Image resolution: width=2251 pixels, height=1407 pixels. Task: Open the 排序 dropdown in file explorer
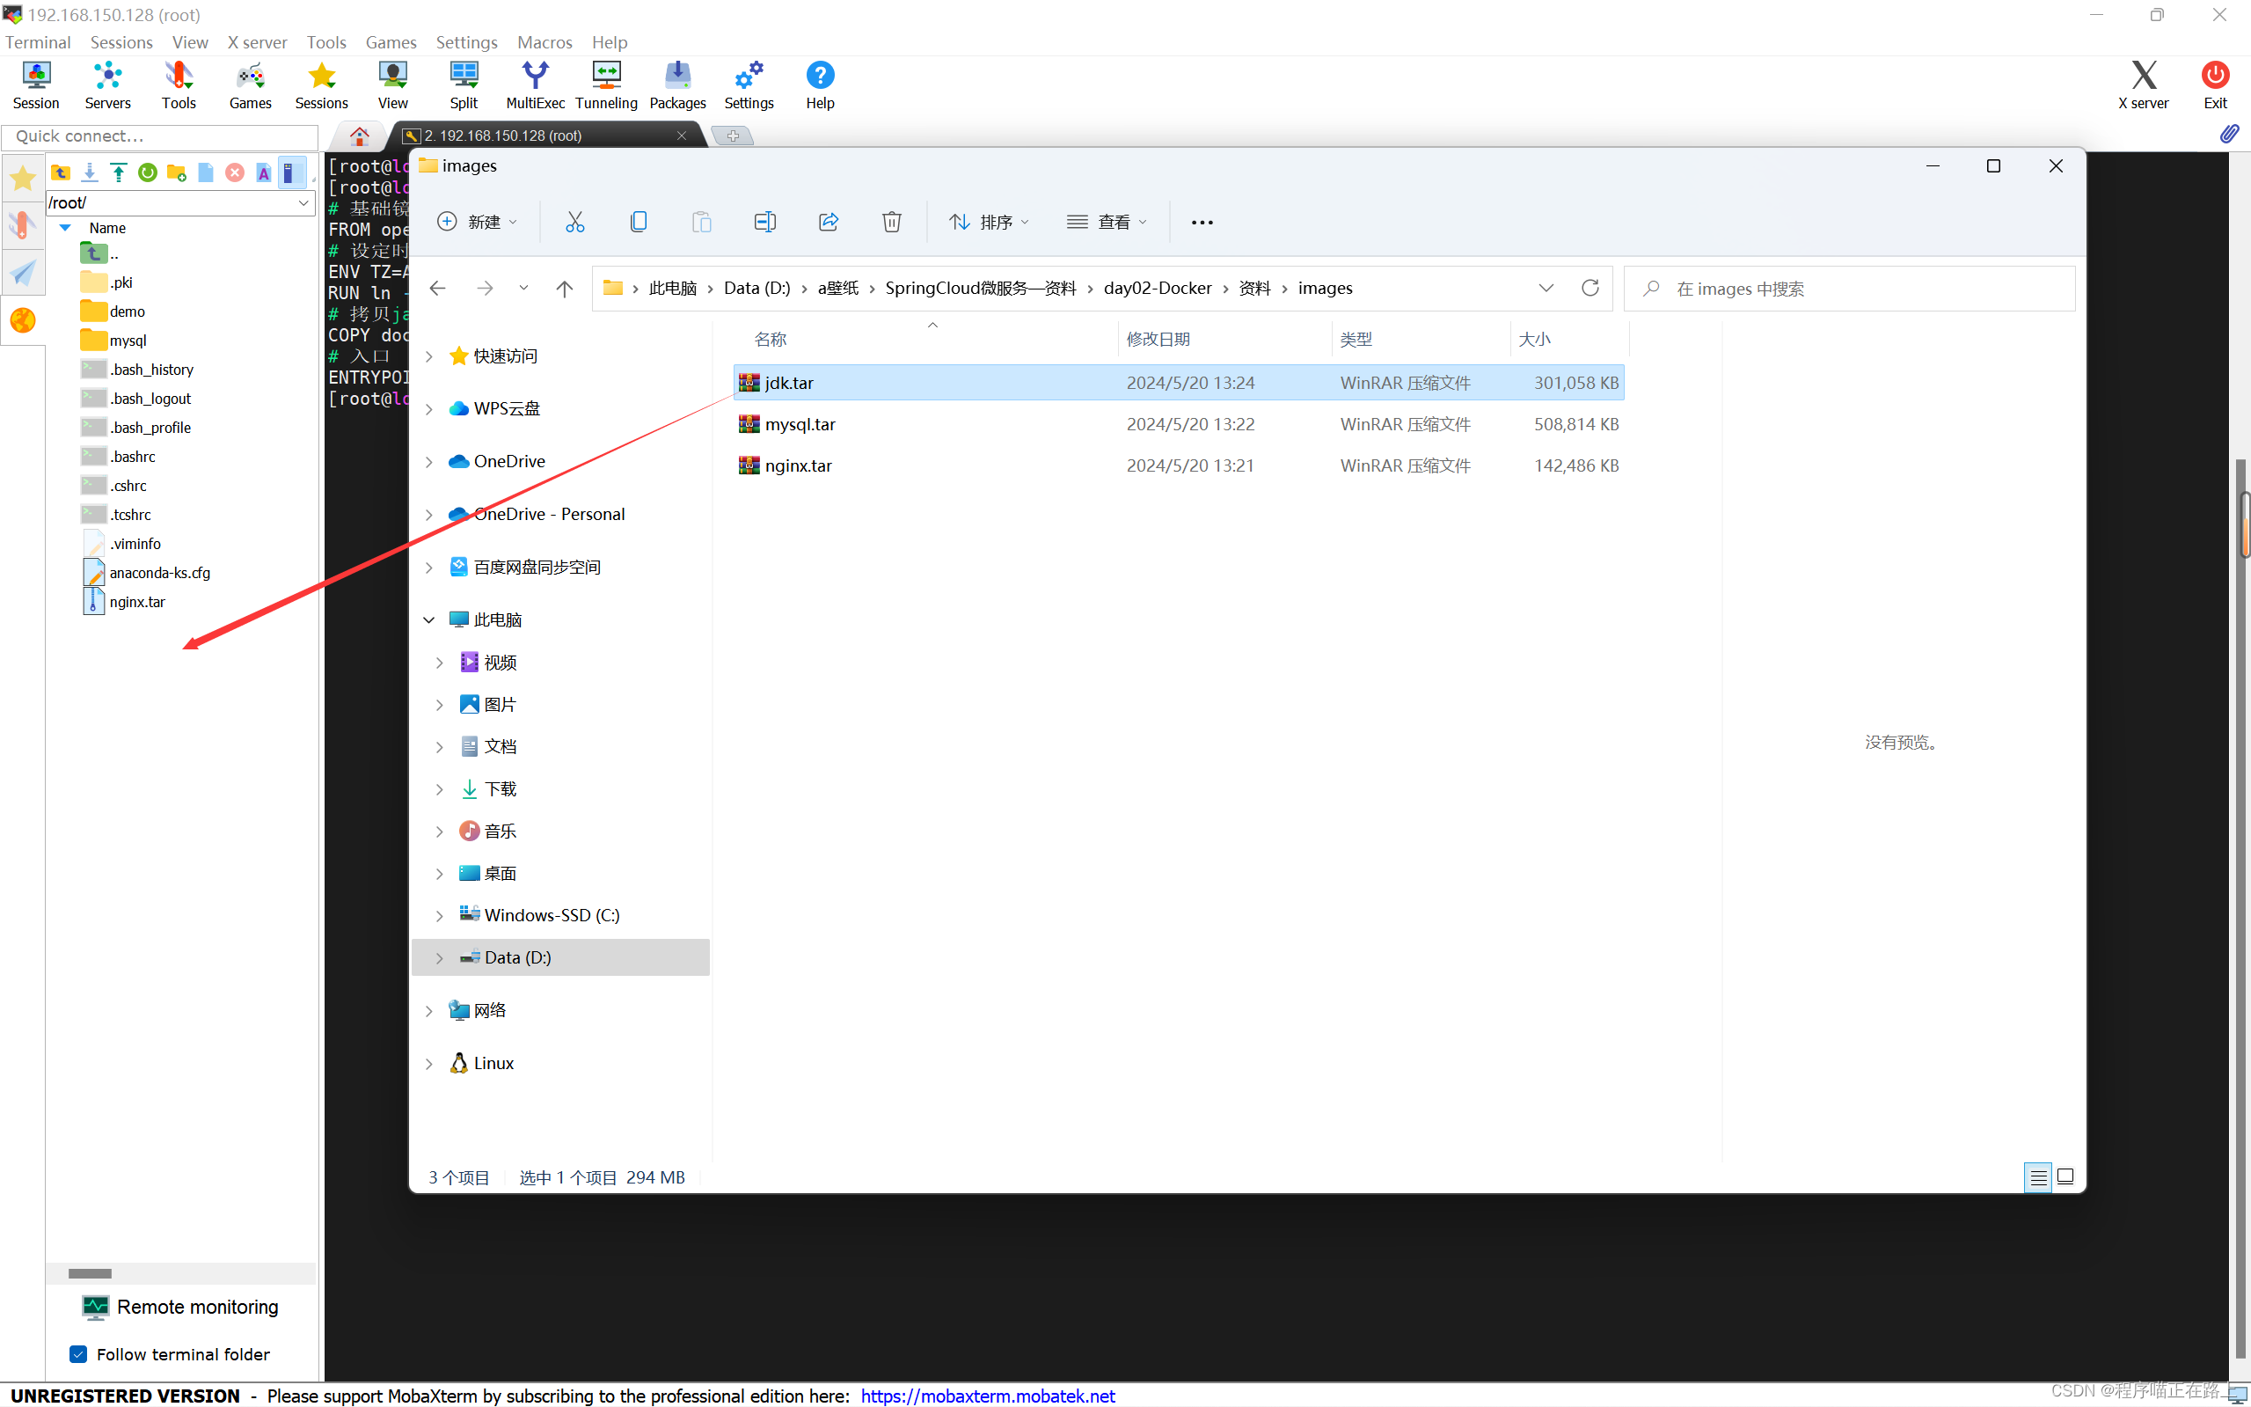coord(989,222)
